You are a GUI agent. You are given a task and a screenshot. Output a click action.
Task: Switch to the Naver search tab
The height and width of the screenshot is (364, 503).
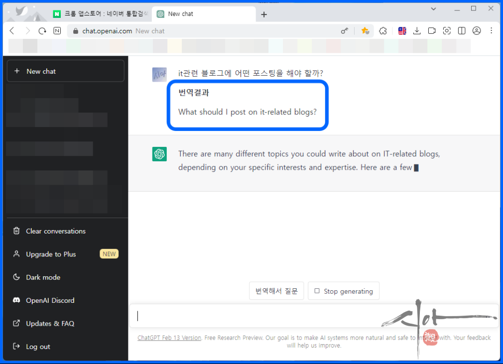pyautogui.click(x=101, y=14)
